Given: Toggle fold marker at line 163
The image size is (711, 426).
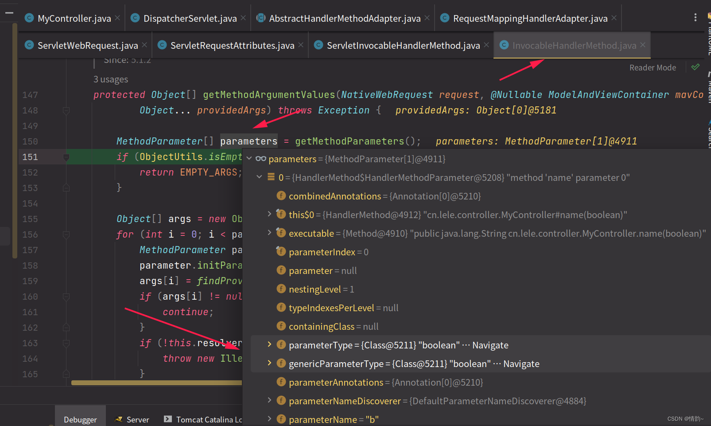Looking at the screenshot, I should 66,343.
